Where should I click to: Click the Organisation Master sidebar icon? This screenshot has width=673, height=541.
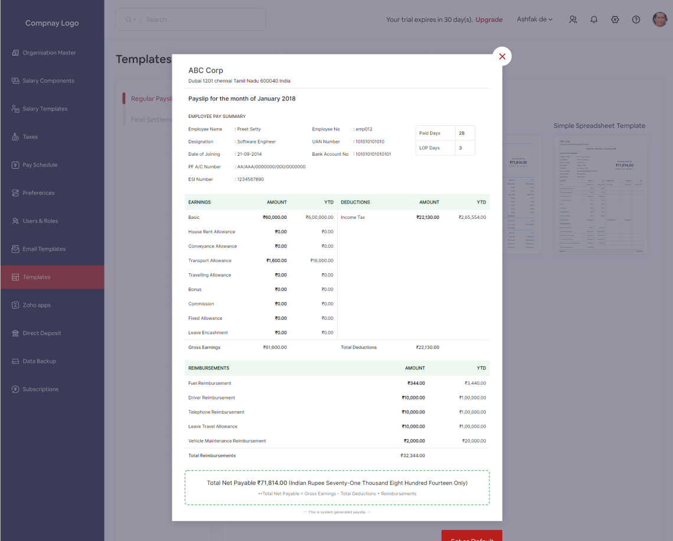click(x=15, y=53)
